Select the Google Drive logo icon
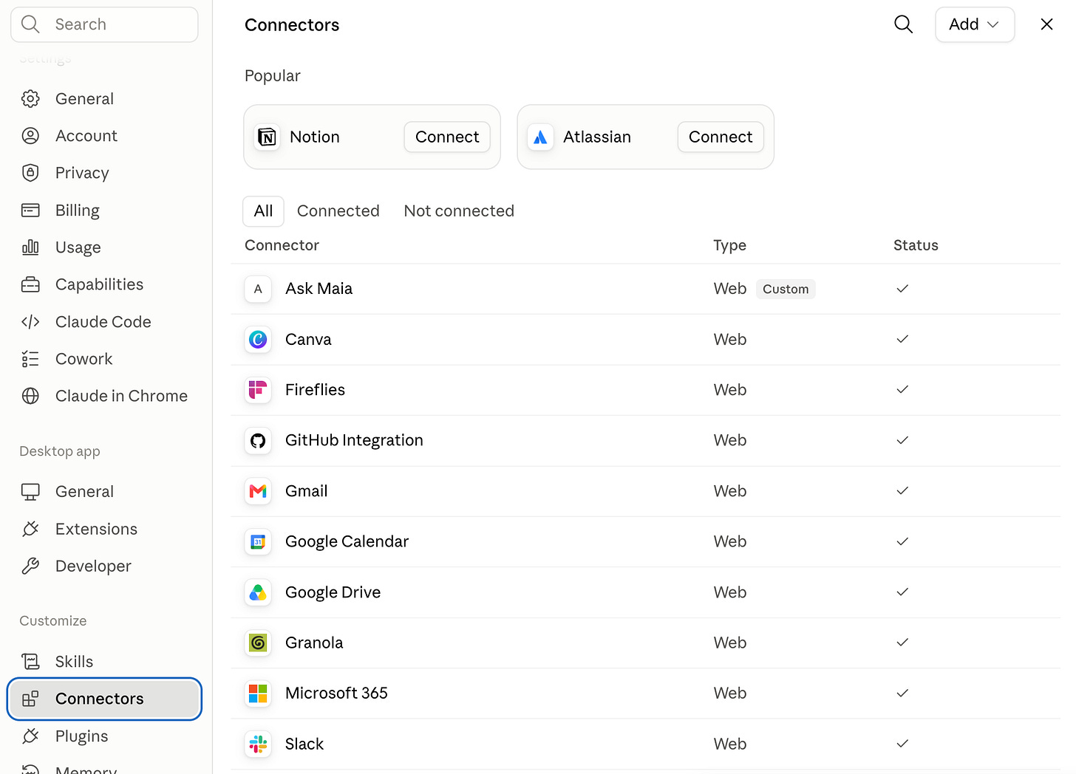This screenshot has width=1076, height=774. tap(258, 592)
